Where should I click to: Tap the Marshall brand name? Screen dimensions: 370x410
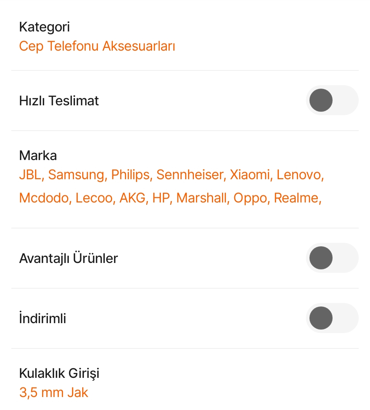[x=202, y=198]
